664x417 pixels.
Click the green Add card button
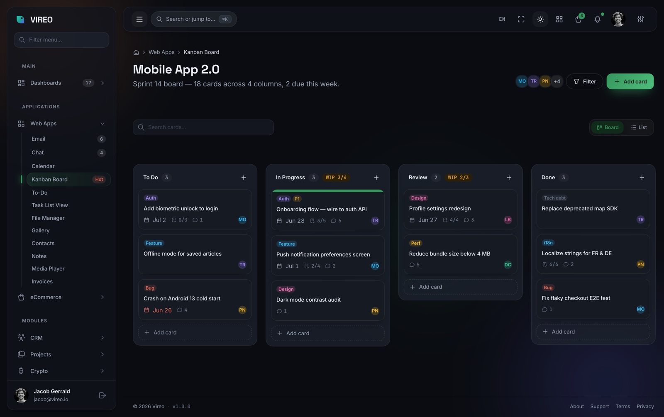click(x=630, y=81)
